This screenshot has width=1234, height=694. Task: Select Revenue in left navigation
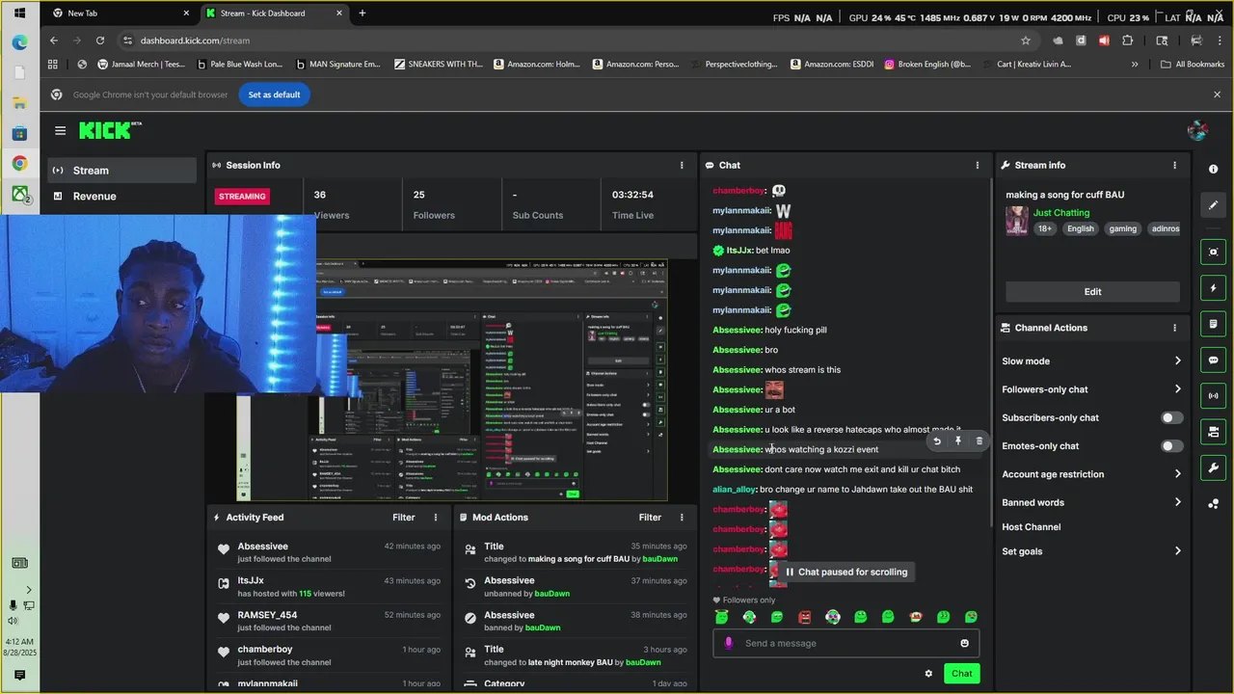coord(123,196)
